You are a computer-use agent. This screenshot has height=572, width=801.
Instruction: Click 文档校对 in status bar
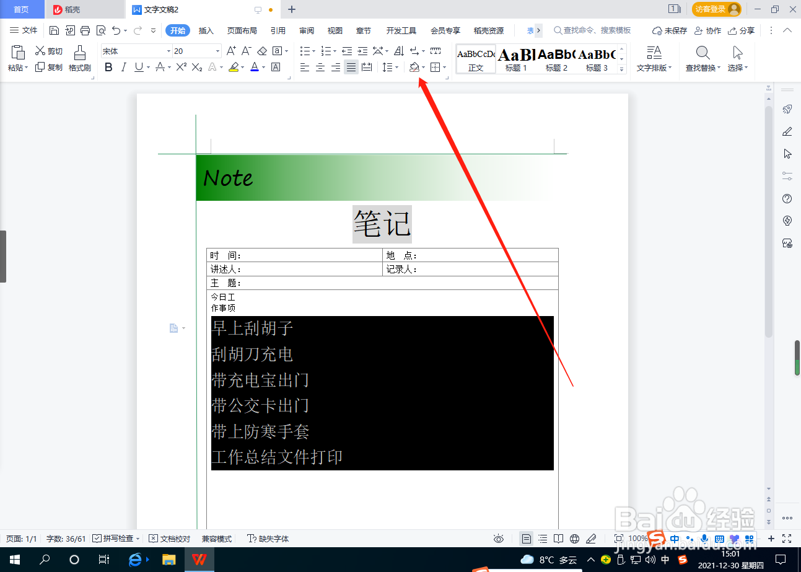tap(170, 539)
